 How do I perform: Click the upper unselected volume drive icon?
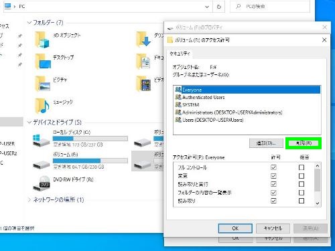pyautogui.click(x=142, y=142)
